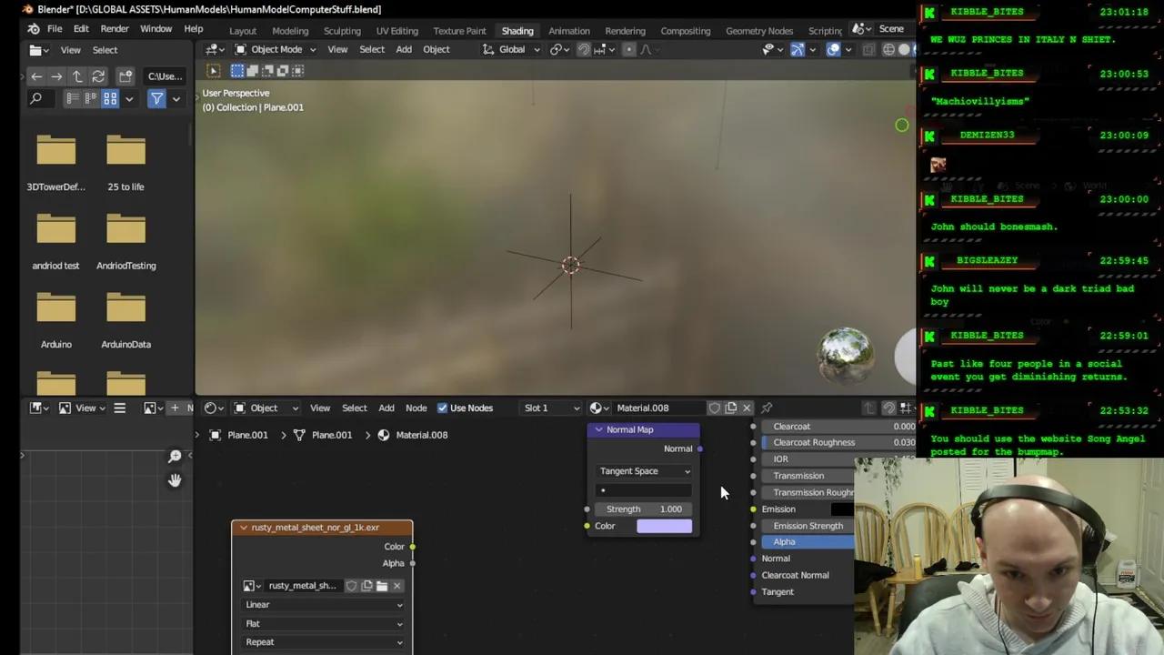Create a new folder in file browser
Screen dimensions: 1164x655
(125, 76)
